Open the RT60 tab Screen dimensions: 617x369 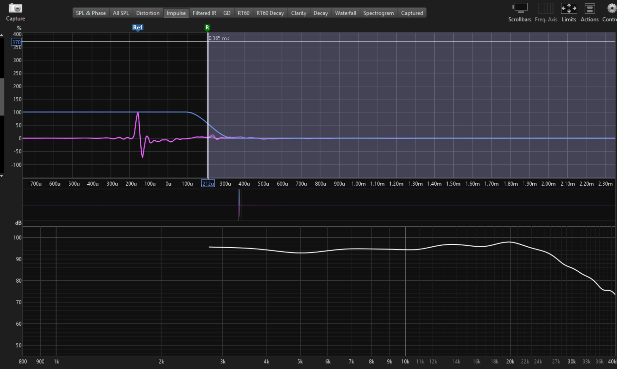point(243,13)
